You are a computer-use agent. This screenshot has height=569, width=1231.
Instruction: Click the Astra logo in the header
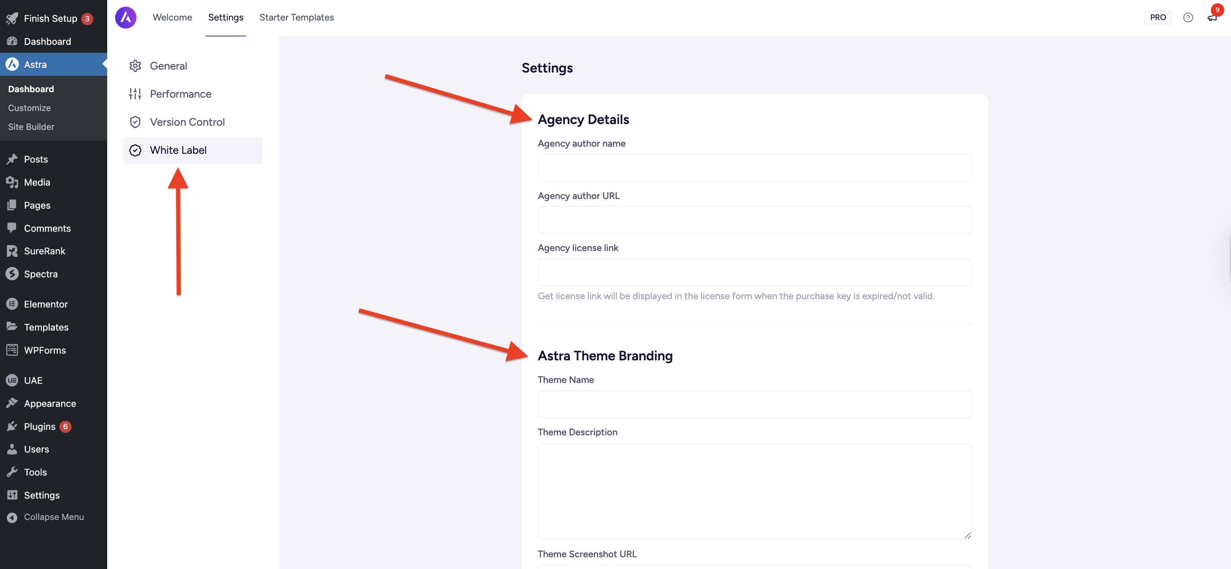click(x=126, y=18)
